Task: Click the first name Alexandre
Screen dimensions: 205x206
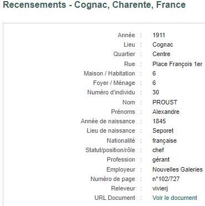Action: (x=166, y=112)
